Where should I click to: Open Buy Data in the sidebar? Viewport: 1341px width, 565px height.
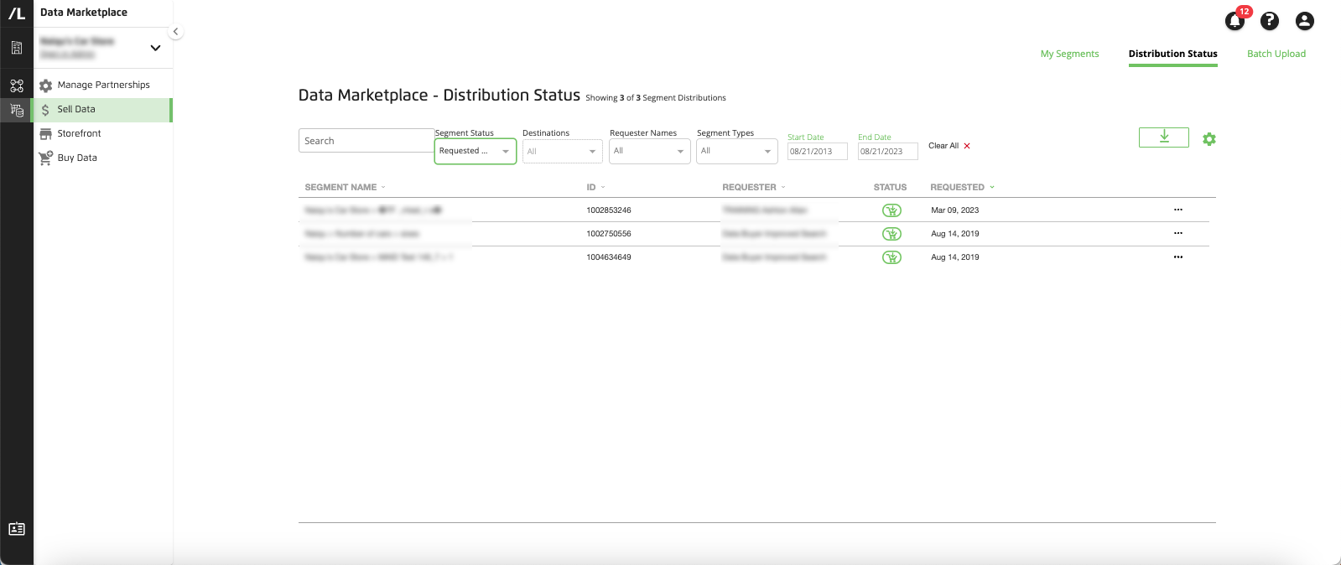[102, 158]
